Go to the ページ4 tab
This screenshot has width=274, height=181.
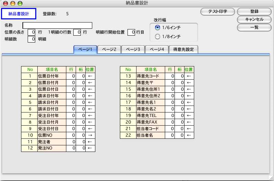pyautogui.click(x=157, y=49)
